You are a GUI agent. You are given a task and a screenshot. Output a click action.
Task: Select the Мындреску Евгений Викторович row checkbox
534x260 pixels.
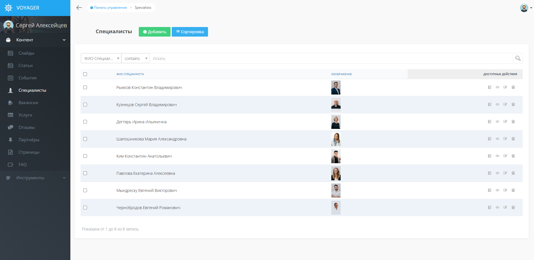85,190
